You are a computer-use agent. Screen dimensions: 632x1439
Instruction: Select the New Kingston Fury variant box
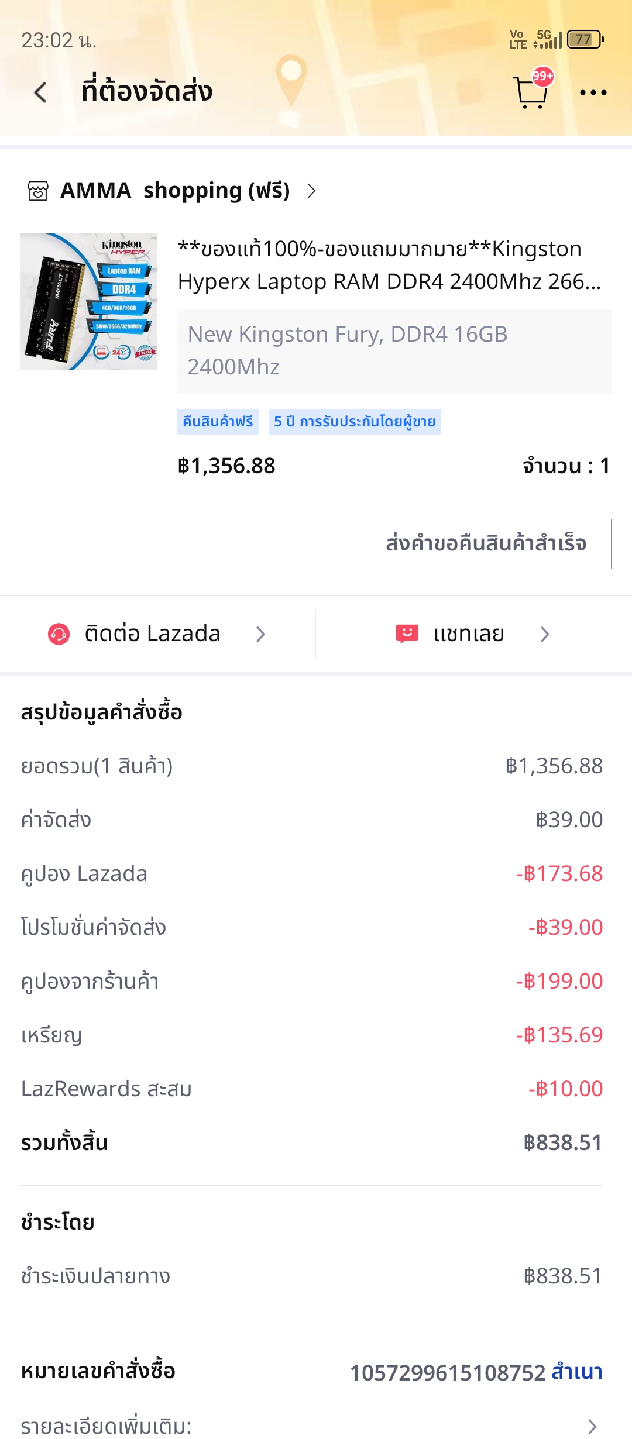coord(394,351)
